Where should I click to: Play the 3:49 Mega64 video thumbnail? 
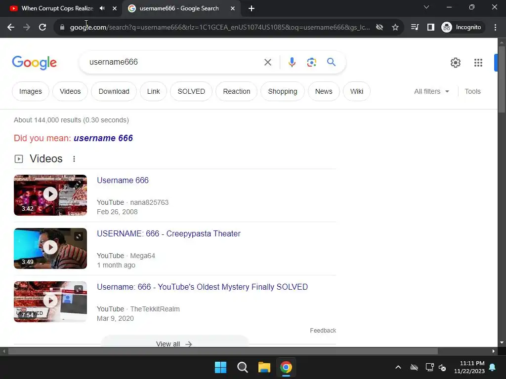50,249
